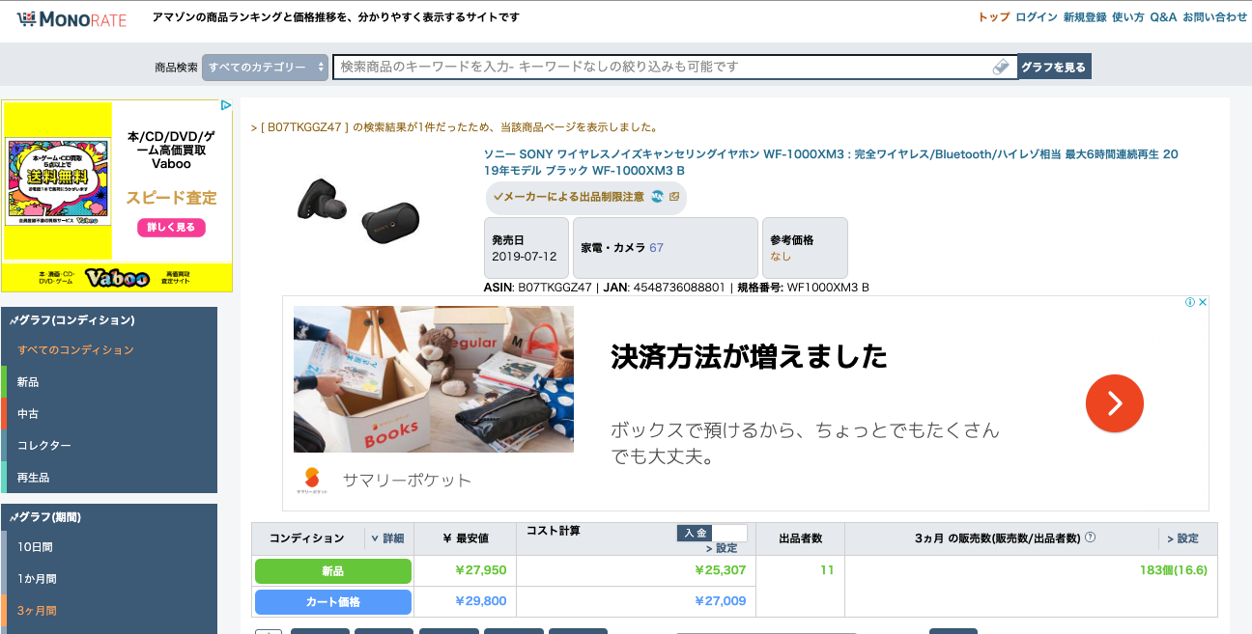Viewport: 1252px width, 634px height.
Task: Open the Books box image in the ad
Action: click(434, 379)
